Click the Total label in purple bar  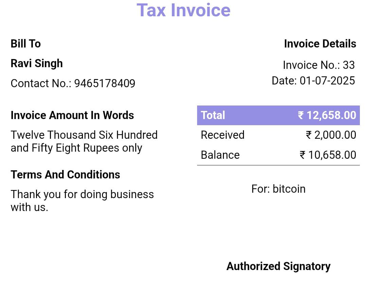click(x=213, y=115)
